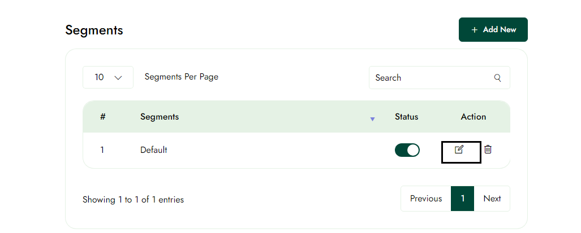The width and height of the screenshot is (581, 233).
Task: Delete the Default segment
Action: tap(488, 150)
